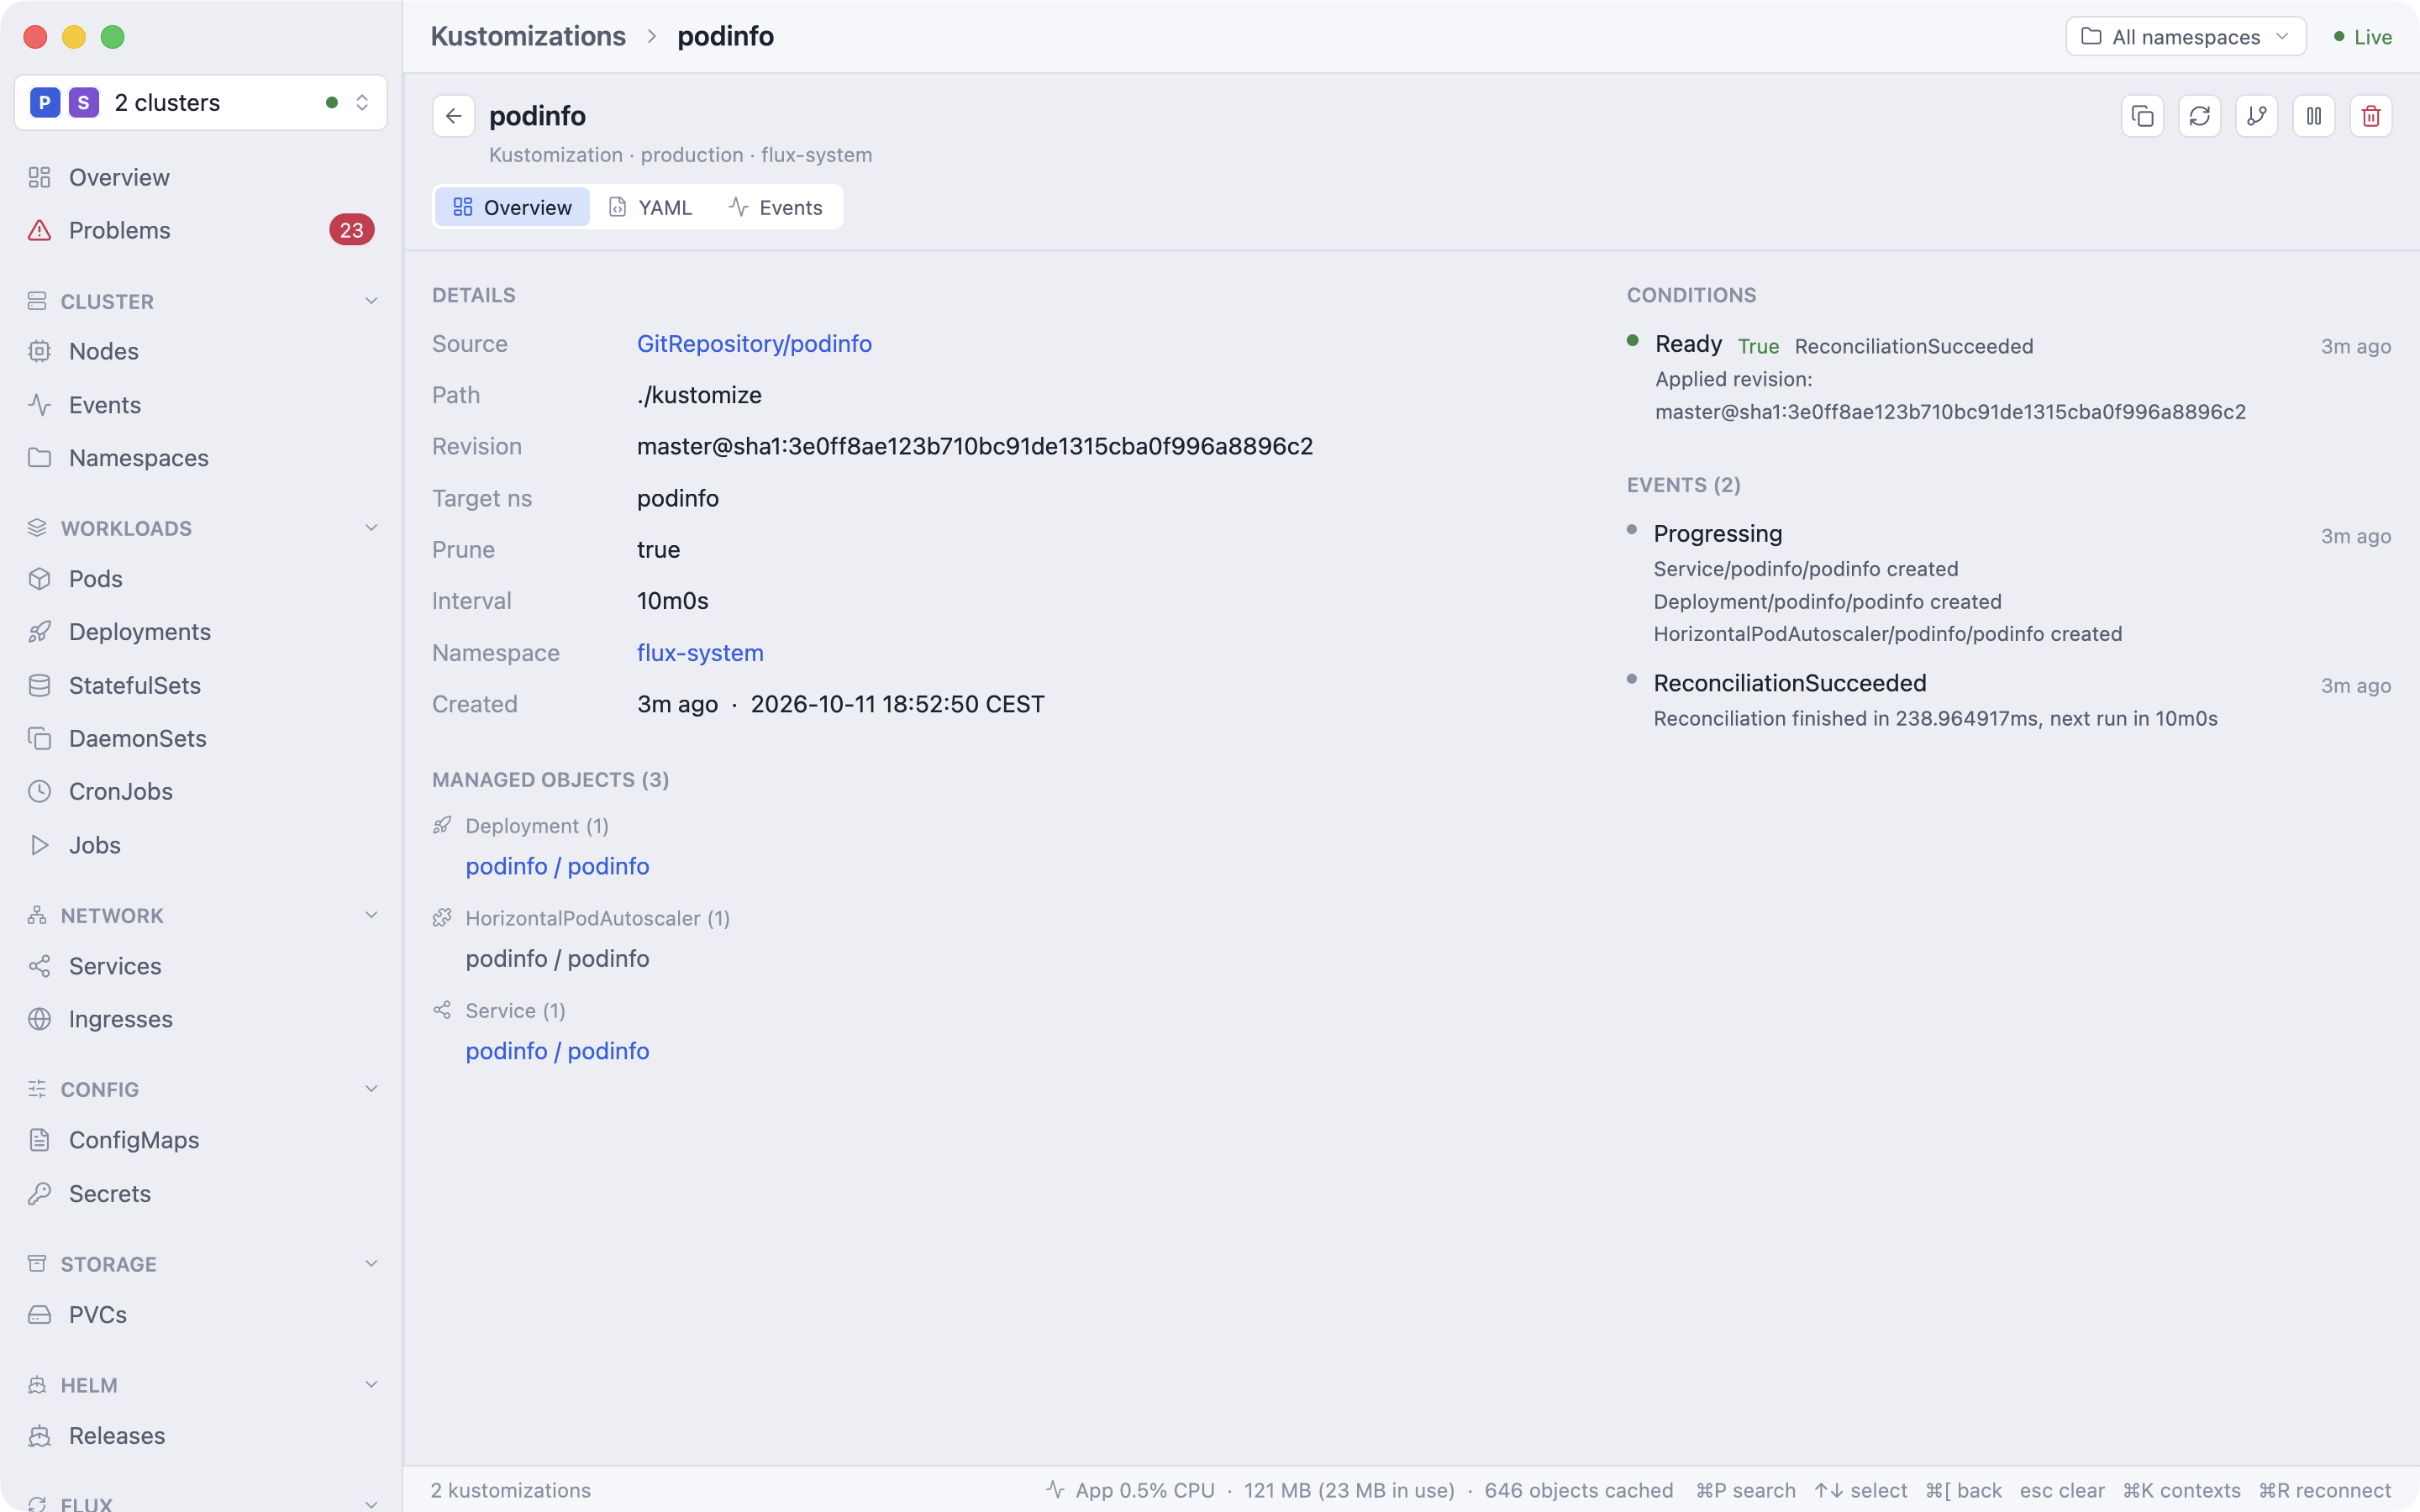
Task: Switch to the YAML tab
Action: [x=650, y=207]
